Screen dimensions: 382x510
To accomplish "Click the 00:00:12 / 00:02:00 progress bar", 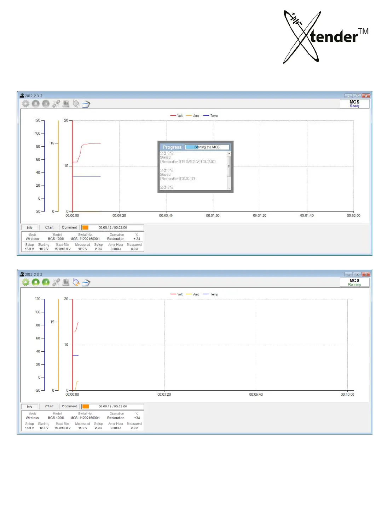I will [113, 228].
